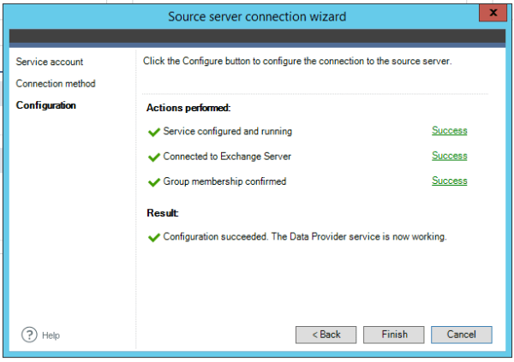The height and width of the screenshot is (362, 514).
Task: Click the green checkmark beside Group membership confirmed
Action: [154, 181]
